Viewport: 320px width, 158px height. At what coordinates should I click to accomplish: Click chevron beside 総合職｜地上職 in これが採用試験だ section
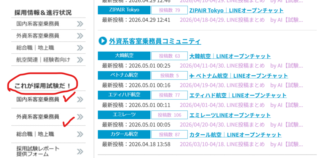(80, 134)
